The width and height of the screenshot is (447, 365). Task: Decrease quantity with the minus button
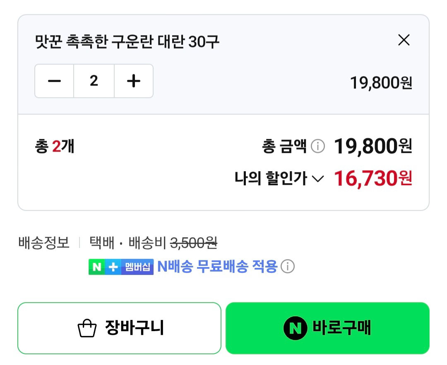click(x=54, y=81)
